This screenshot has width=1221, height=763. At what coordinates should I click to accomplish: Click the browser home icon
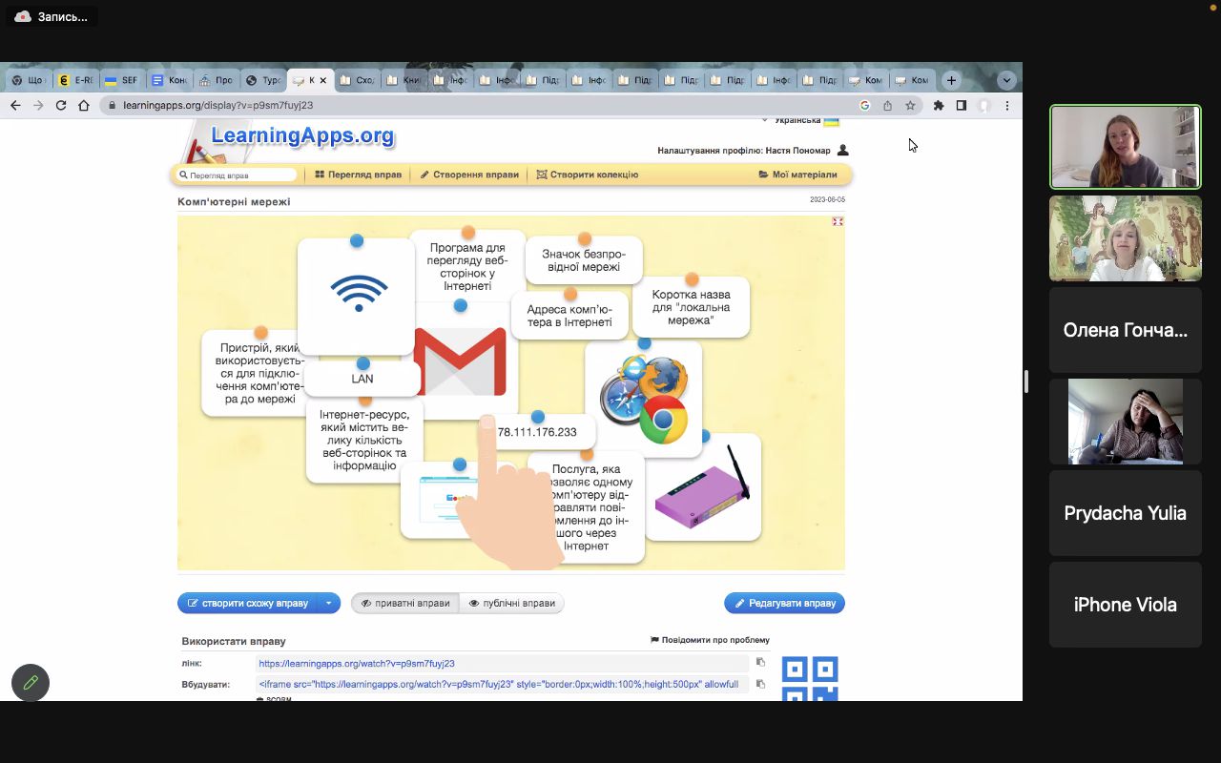[84, 106]
